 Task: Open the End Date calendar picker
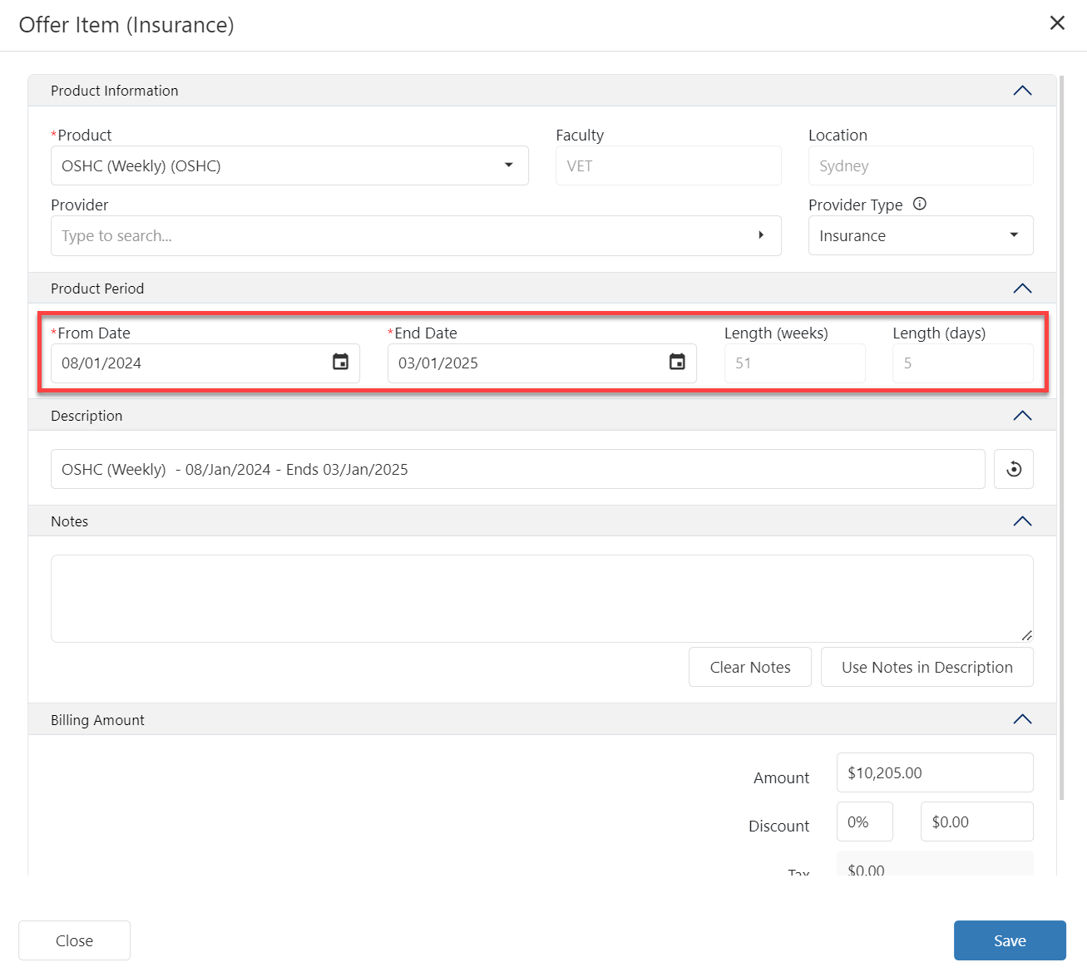point(677,363)
